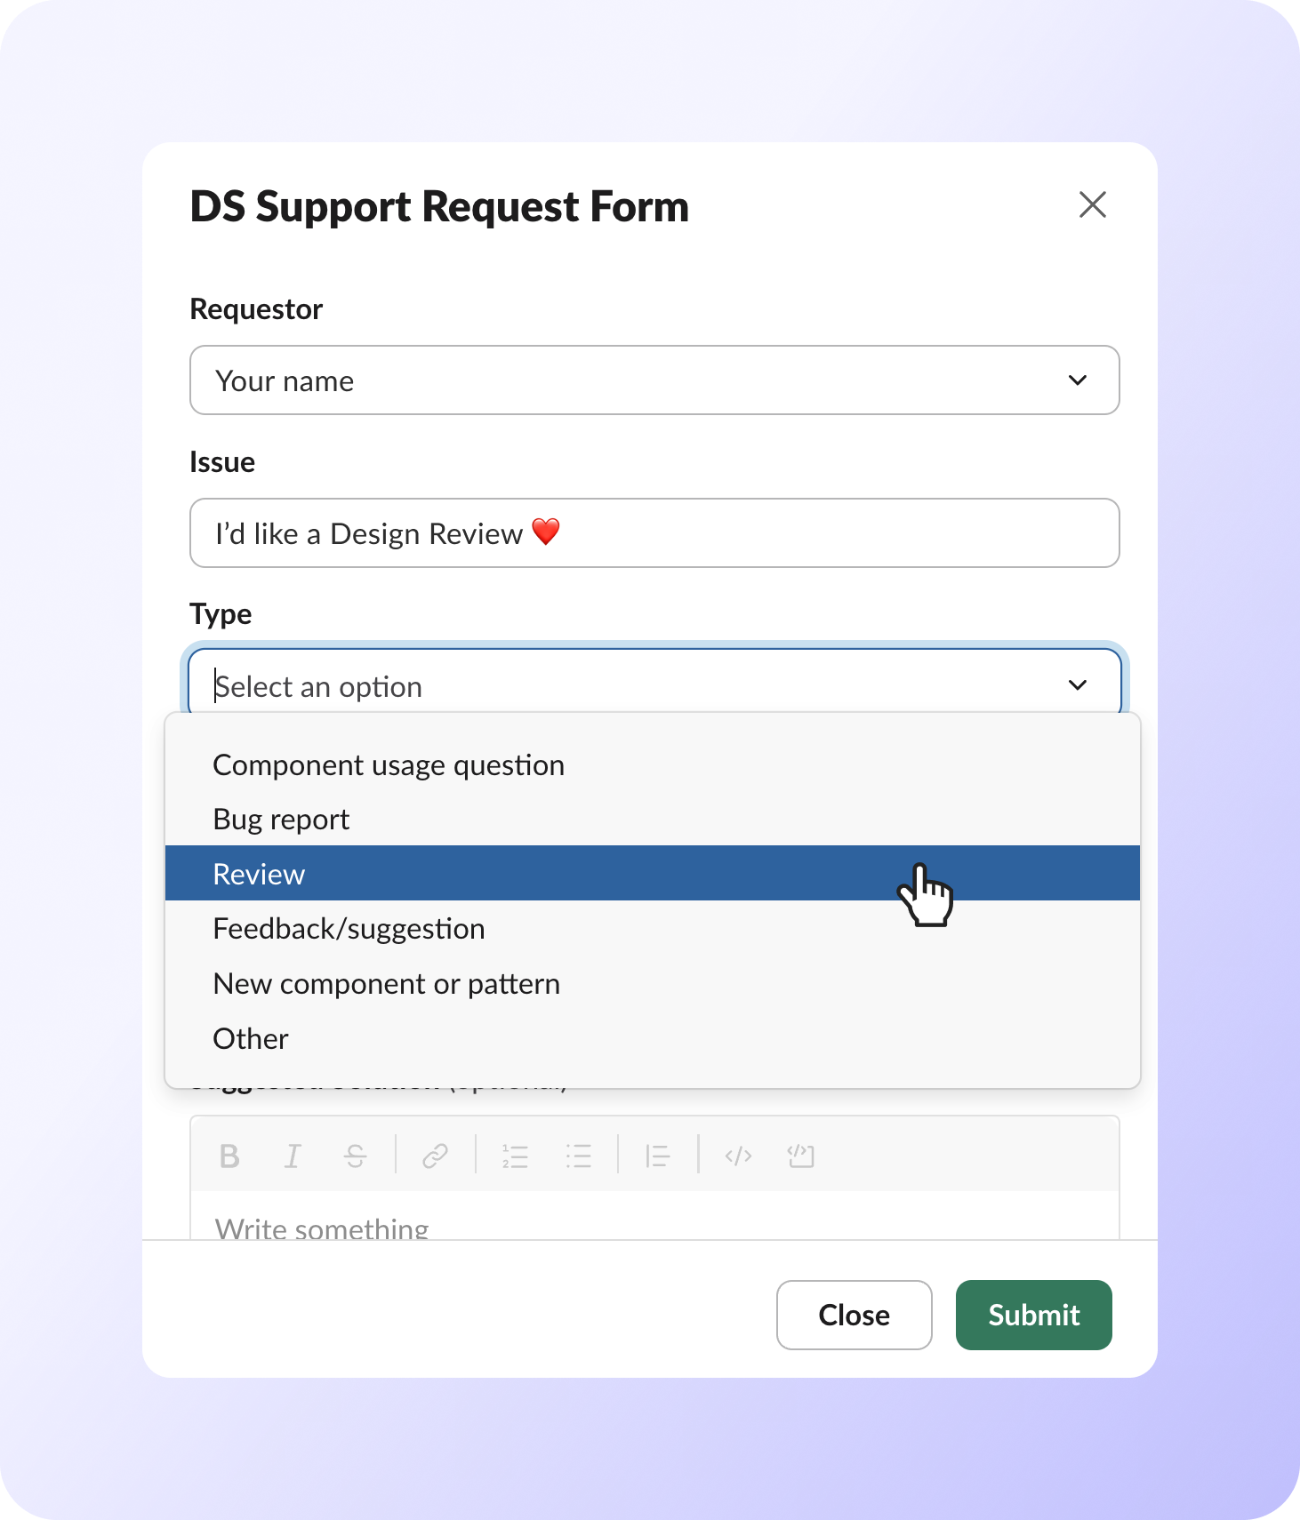The image size is (1300, 1520).
Task: Choose Other from the type list
Action: pyautogui.click(x=250, y=1038)
